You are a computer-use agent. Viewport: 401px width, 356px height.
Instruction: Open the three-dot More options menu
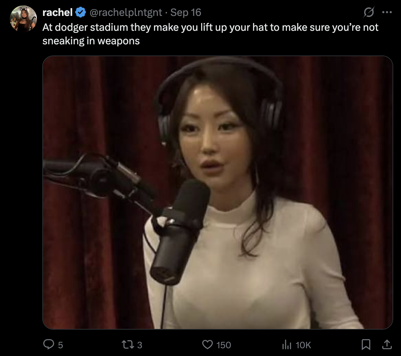(x=387, y=12)
